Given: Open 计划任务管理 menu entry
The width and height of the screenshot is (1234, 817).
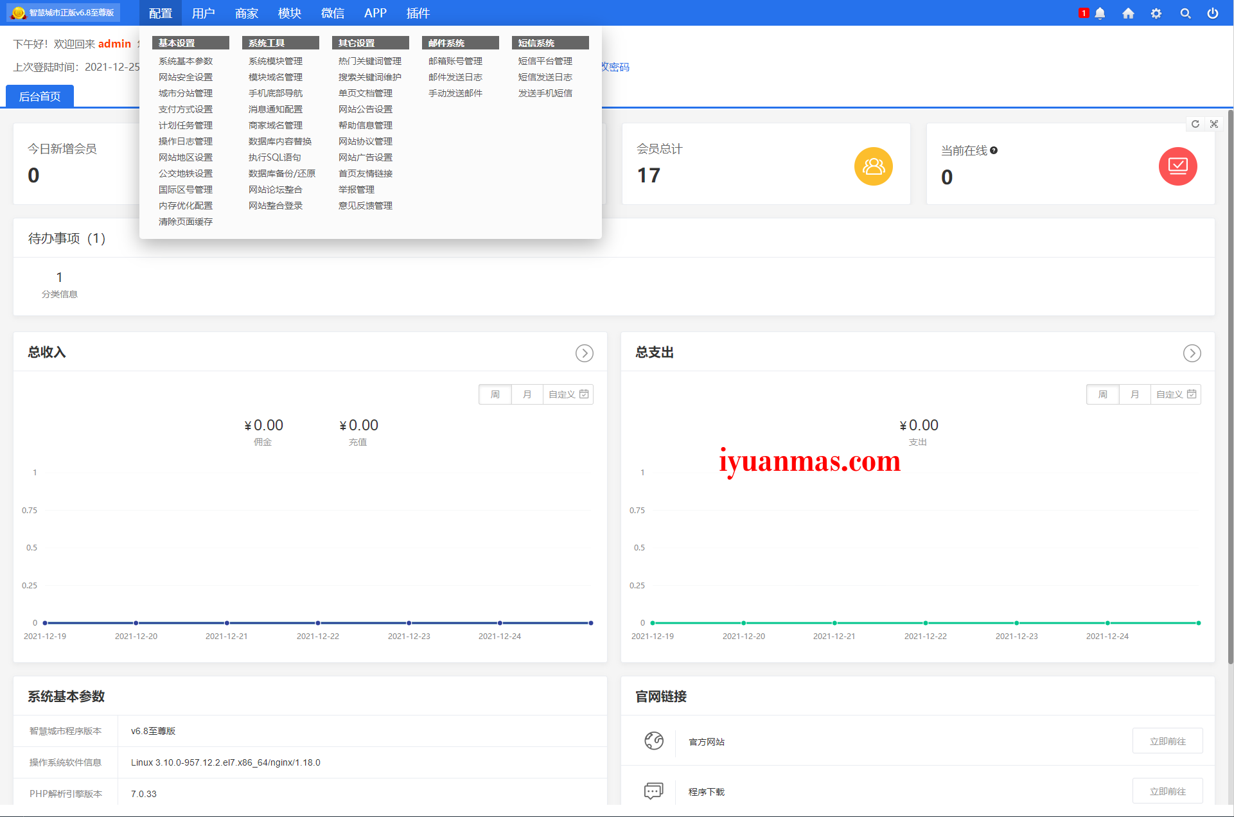Looking at the screenshot, I should click(186, 125).
